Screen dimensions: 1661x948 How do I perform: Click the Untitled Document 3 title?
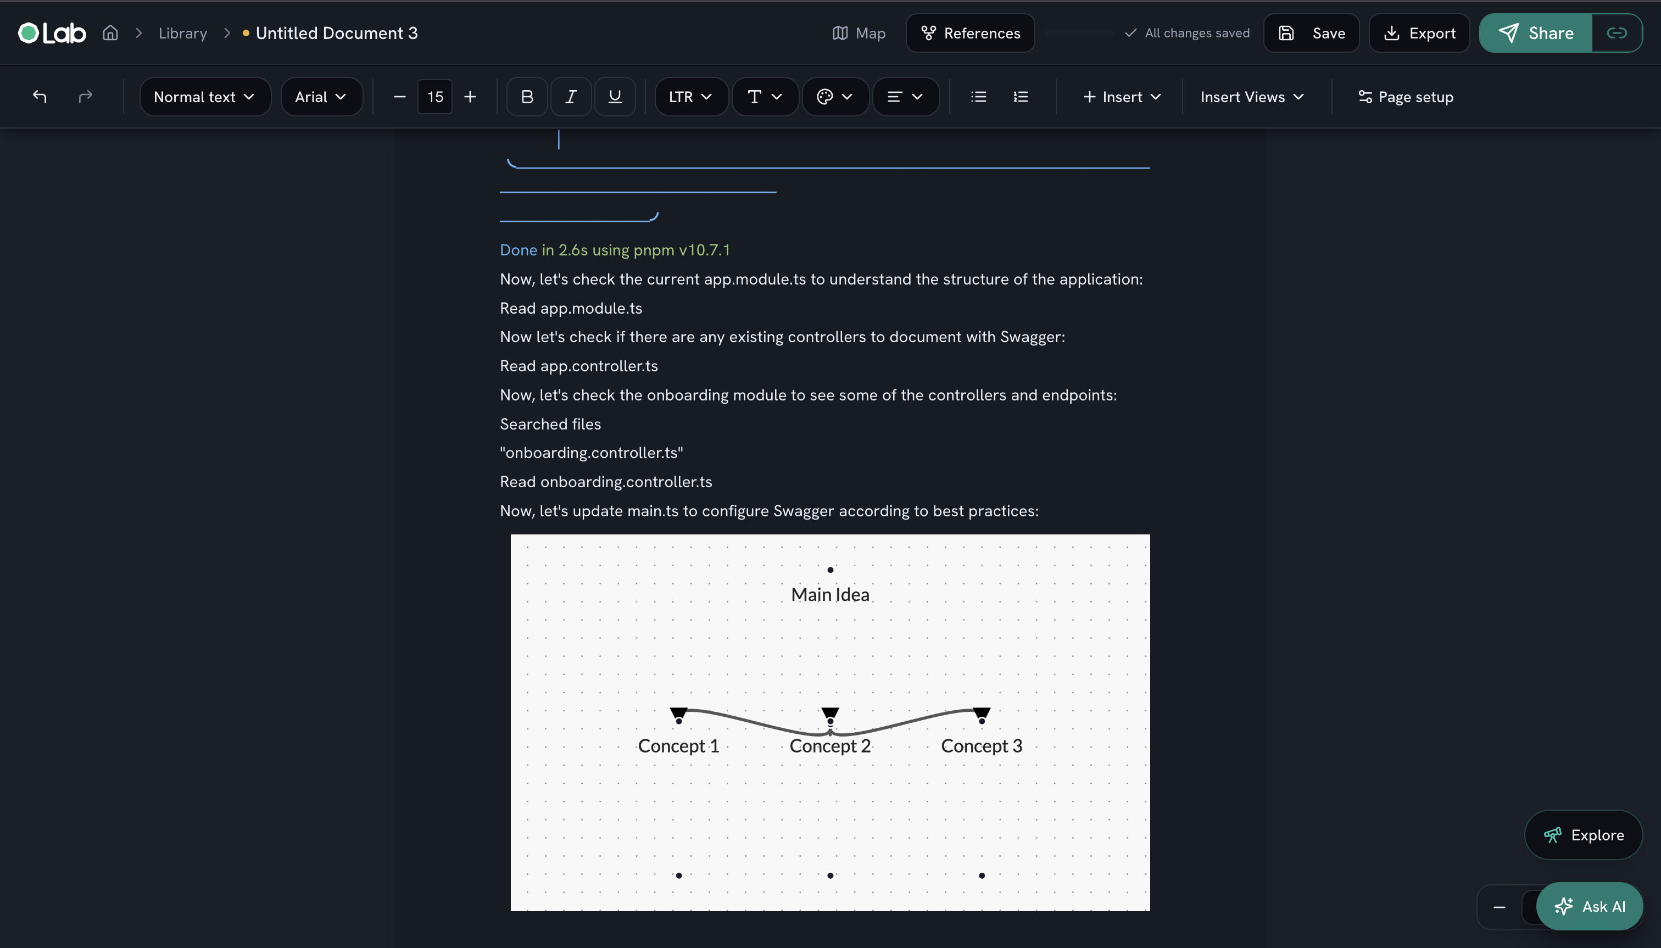[337, 33]
